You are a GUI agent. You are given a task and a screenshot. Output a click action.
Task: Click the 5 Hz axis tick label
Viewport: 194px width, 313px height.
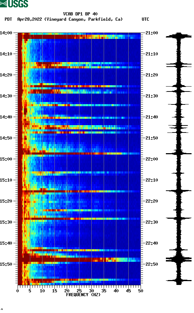pyautogui.click(x=30, y=291)
